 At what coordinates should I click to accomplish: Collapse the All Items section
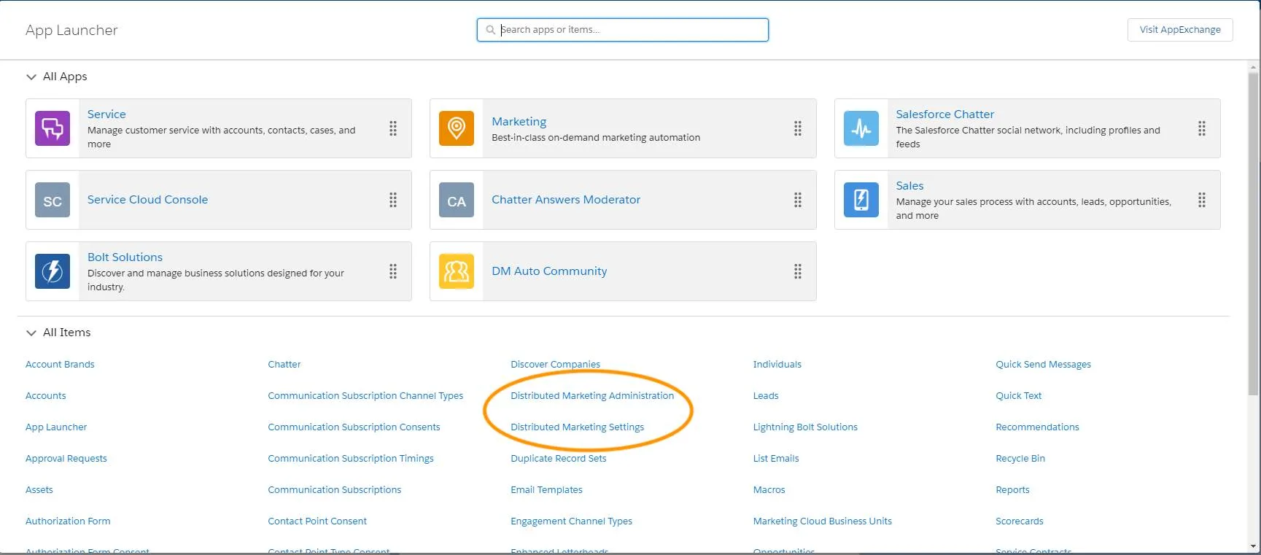(x=31, y=333)
